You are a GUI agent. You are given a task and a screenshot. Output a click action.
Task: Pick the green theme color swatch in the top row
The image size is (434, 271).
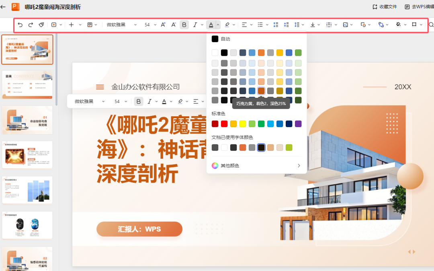(x=298, y=53)
